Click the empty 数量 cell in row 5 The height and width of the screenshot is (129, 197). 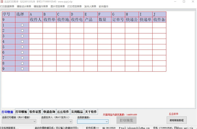tap(104, 47)
